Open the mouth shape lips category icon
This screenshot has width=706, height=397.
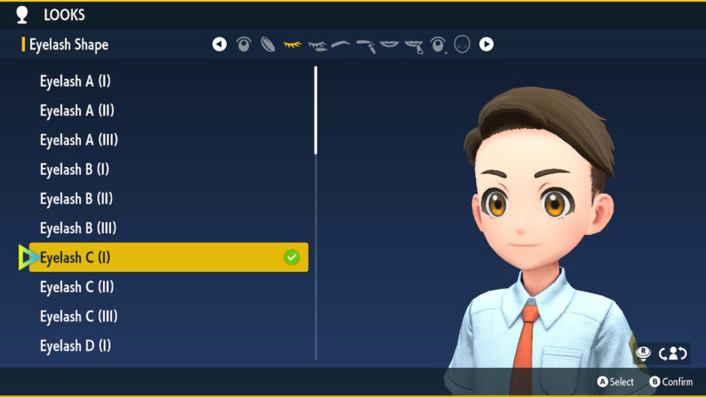pyautogui.click(x=390, y=44)
